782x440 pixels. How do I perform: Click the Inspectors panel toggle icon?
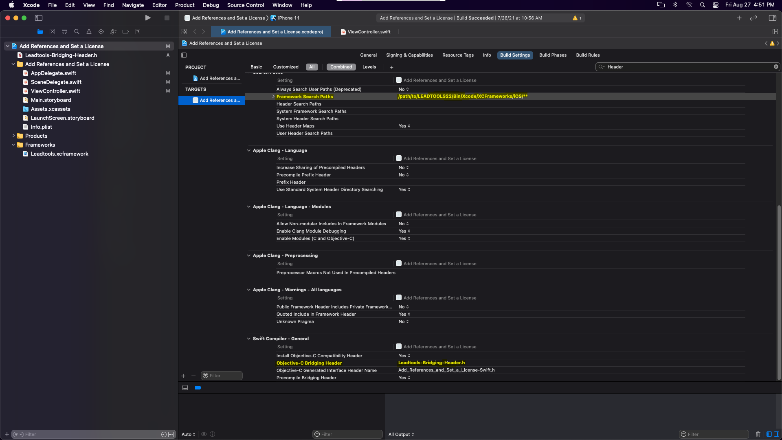[772, 18]
